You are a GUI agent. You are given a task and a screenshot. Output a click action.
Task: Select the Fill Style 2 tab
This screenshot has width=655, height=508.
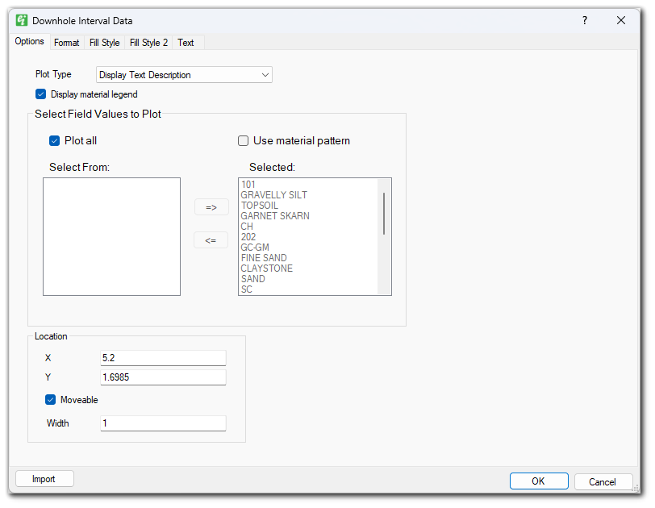tap(148, 43)
